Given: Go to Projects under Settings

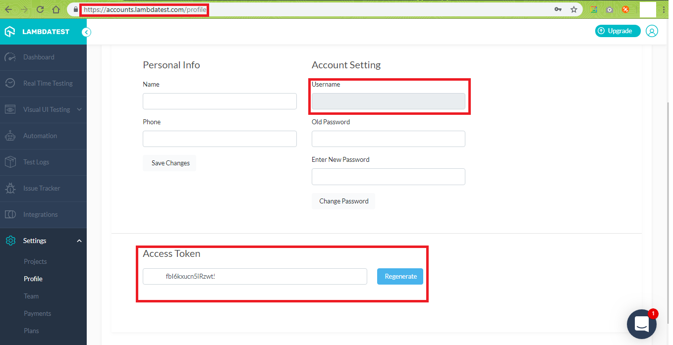Looking at the screenshot, I should click(x=35, y=261).
